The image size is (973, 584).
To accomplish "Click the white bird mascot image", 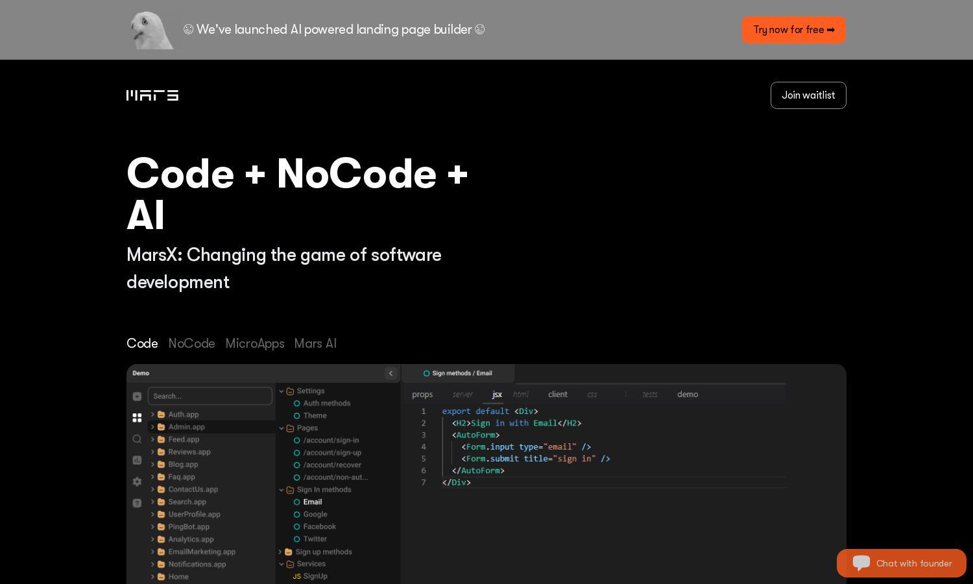I will 152,30.
